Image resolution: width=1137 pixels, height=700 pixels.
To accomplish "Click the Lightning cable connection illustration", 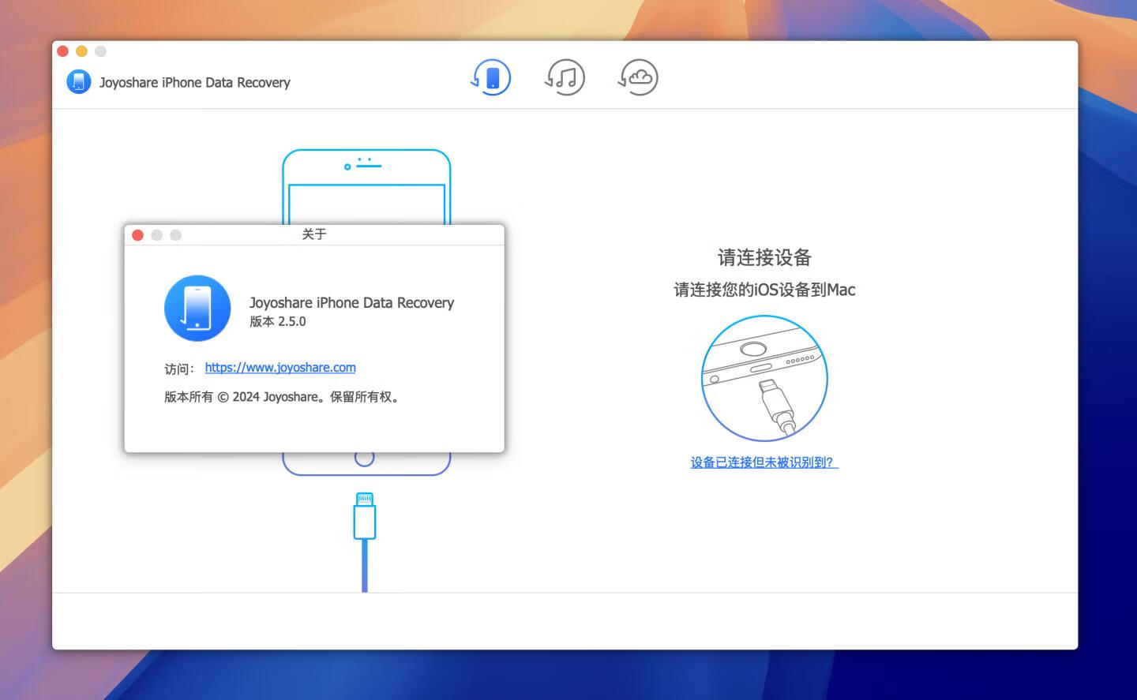I will [x=764, y=378].
